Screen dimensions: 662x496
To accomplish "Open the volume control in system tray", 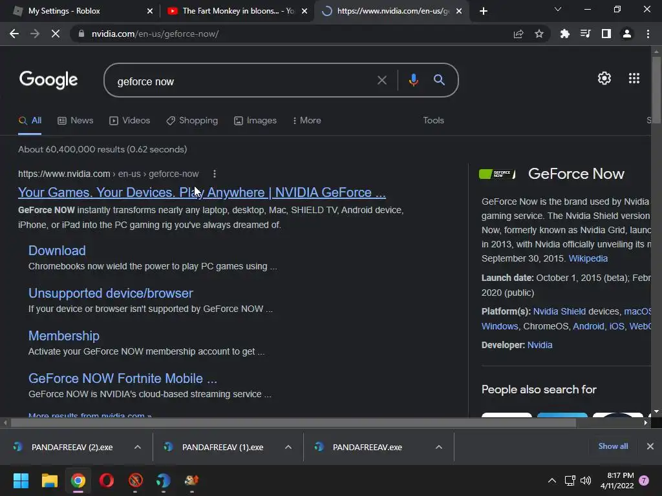I will [586, 480].
